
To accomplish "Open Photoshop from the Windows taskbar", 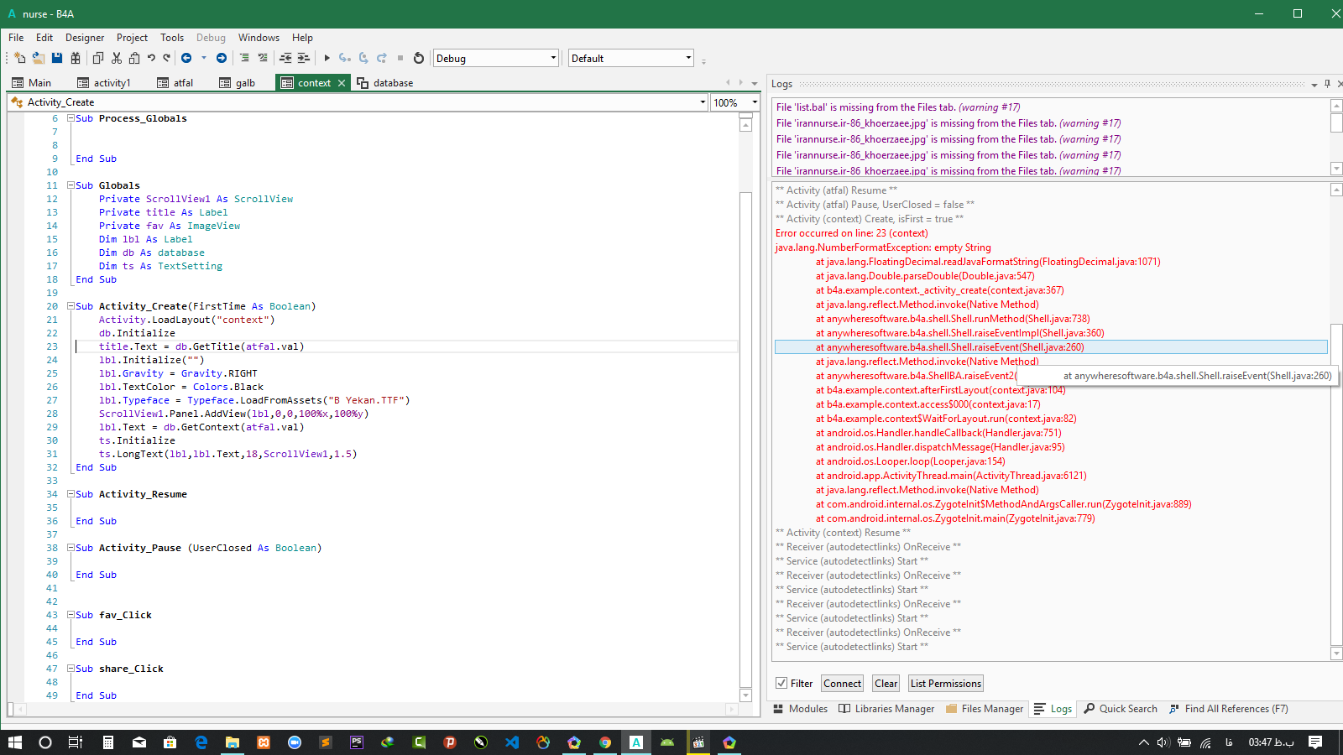I will (x=357, y=742).
